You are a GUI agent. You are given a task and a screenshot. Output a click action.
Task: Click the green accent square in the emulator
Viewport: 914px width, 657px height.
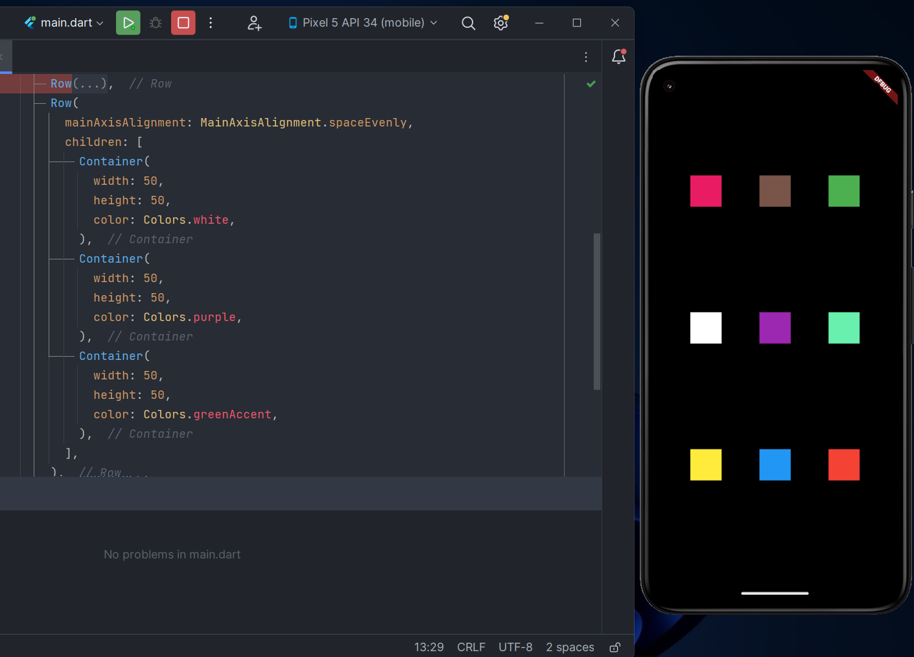coord(844,328)
